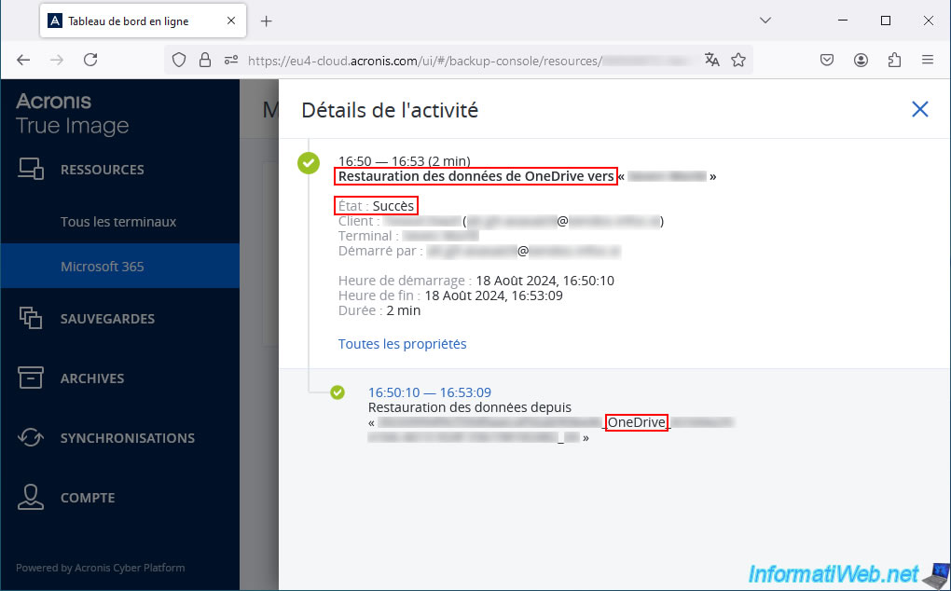The width and height of the screenshot is (951, 591).
Task: Open the Firefox hamburger menu
Action: (928, 60)
